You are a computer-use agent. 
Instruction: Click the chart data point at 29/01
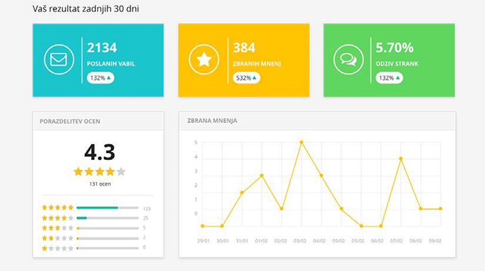[202, 226]
